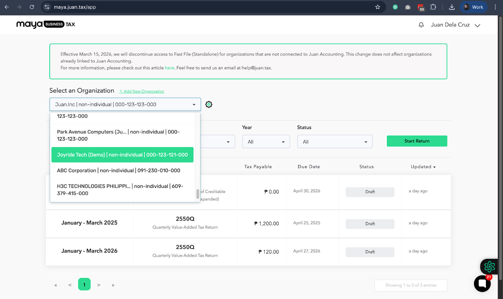Open site information icon in address bar
Viewport: 503px width, 299px height.
coord(47,7)
